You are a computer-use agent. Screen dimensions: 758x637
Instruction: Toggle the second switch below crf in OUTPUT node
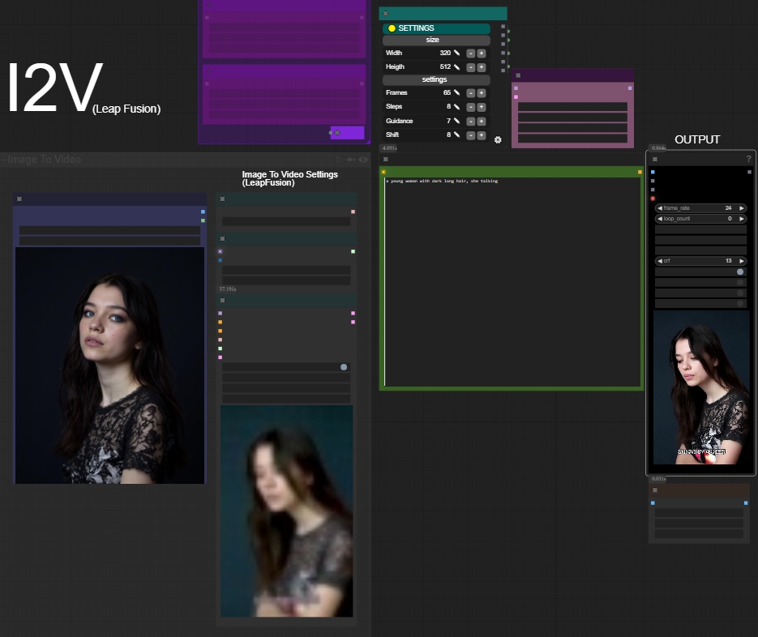(740, 282)
